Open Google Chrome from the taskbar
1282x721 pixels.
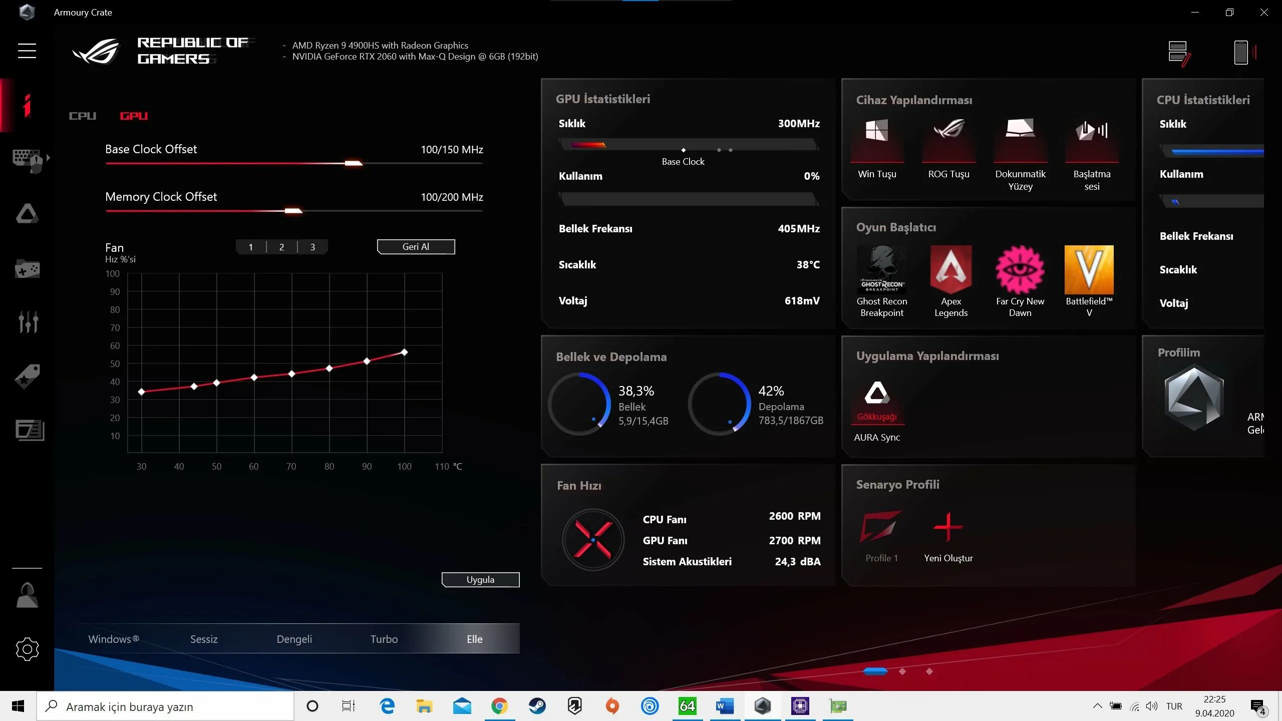coord(499,706)
